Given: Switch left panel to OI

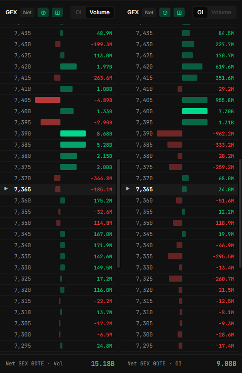Looking at the screenshot, I should (79, 12).
